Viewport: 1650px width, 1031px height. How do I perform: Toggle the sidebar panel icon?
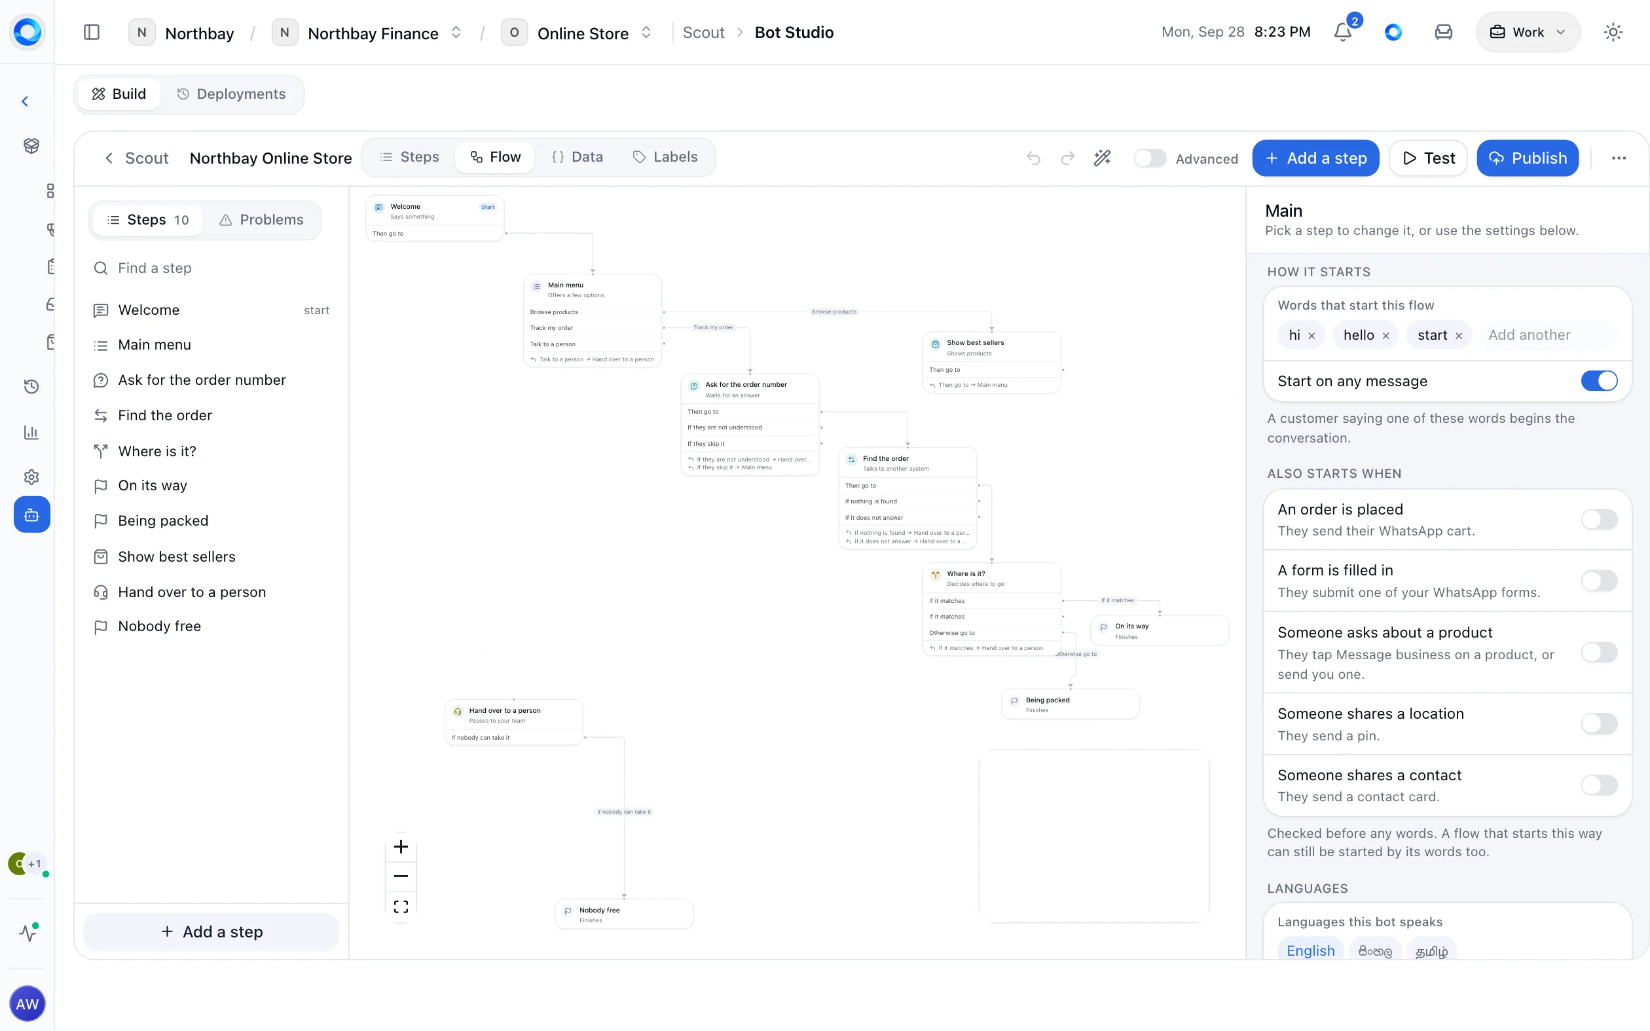(x=92, y=32)
